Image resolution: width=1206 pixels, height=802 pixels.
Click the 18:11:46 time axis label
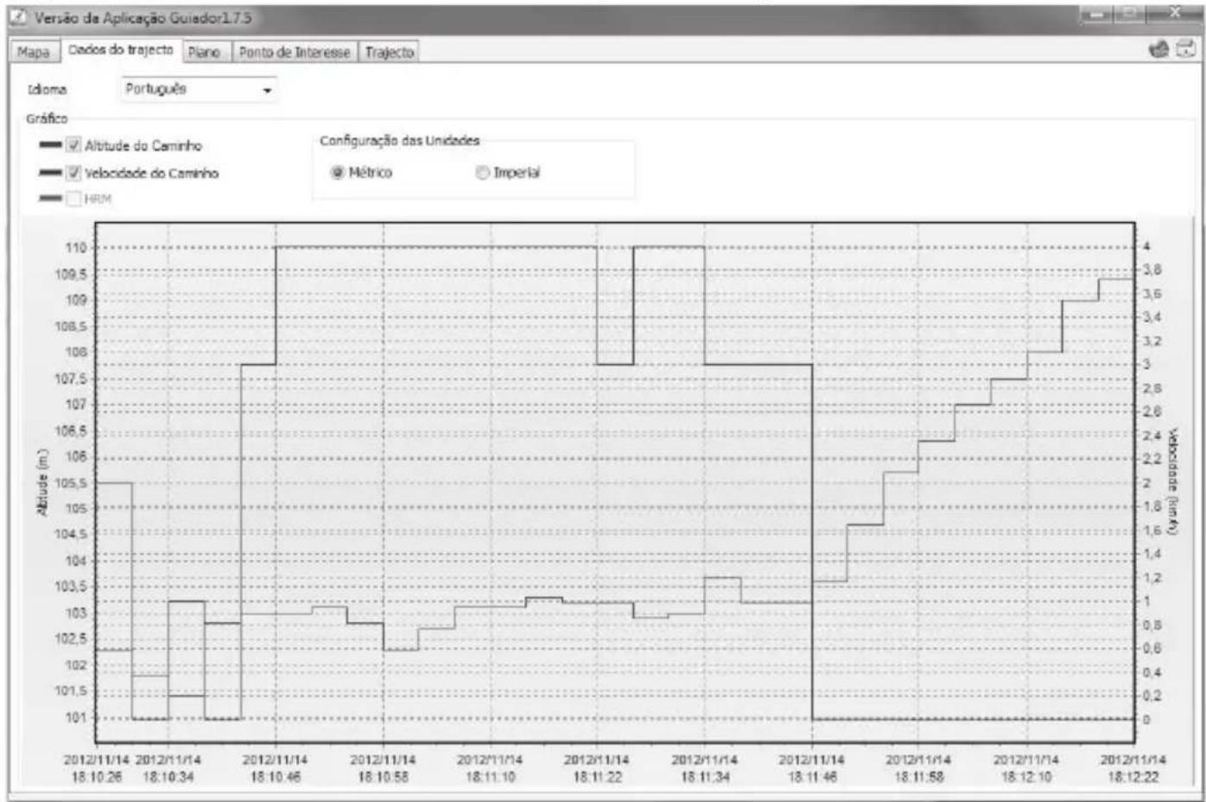[811, 768]
